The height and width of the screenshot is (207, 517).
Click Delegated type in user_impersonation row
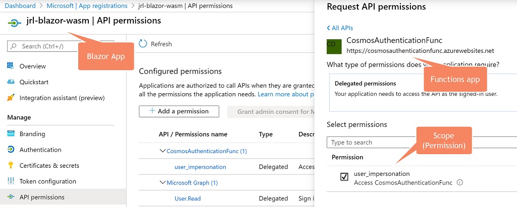(x=273, y=167)
